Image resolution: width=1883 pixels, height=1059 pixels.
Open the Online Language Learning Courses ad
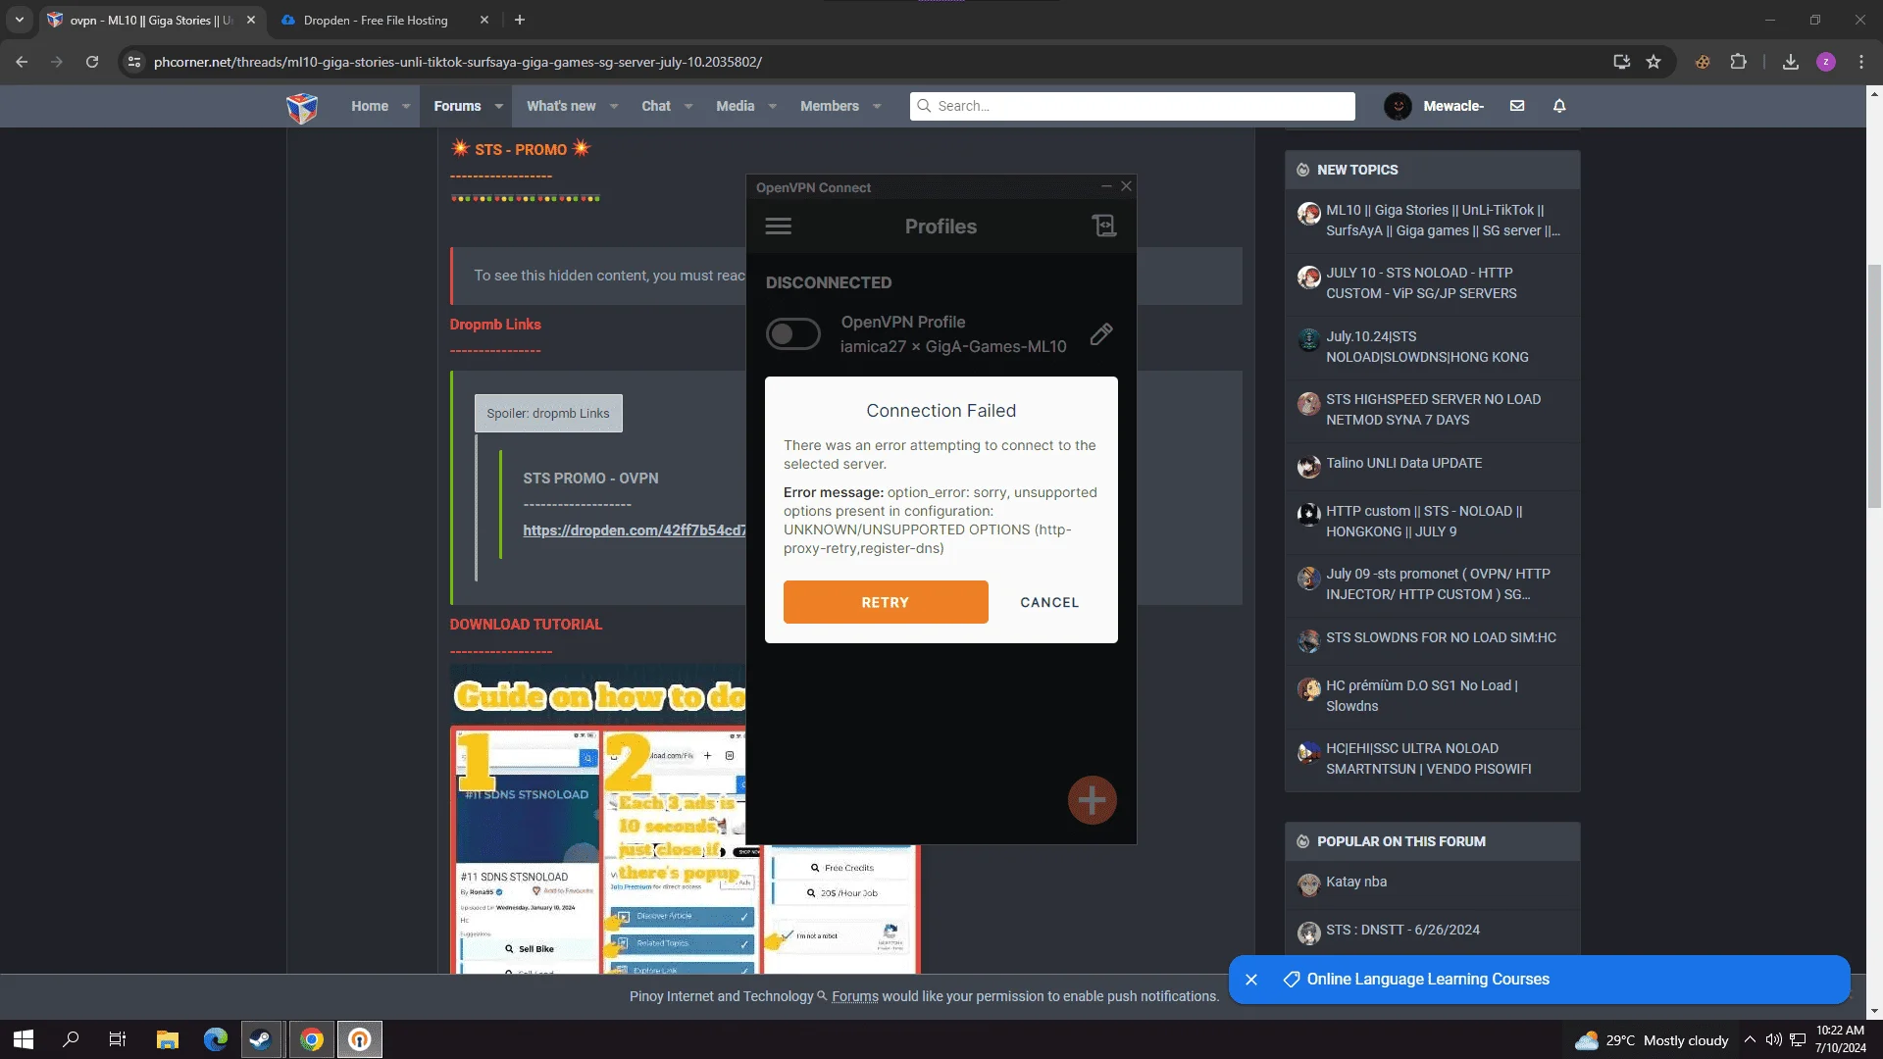click(x=1427, y=980)
